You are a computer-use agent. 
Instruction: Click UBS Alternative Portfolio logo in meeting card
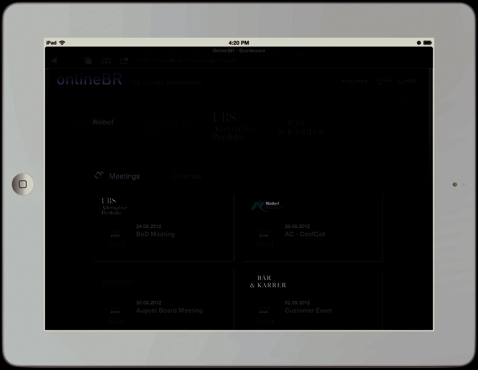click(x=114, y=206)
